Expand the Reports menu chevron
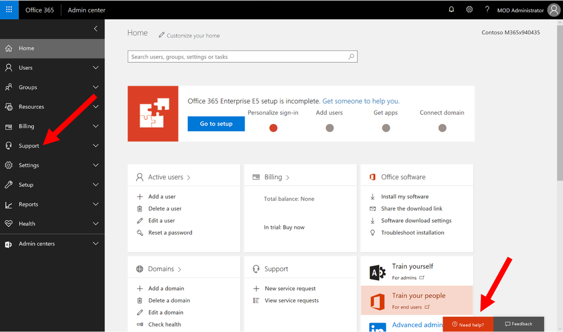The height and width of the screenshot is (332, 563). click(x=95, y=204)
